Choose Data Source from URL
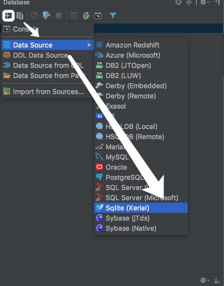Viewport: 224px width, 286px height. (48, 65)
